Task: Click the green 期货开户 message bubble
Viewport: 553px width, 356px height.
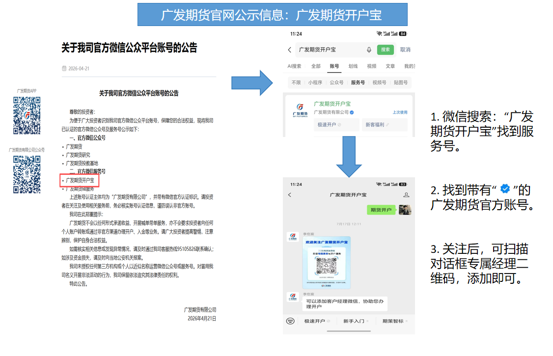Action: (x=381, y=210)
